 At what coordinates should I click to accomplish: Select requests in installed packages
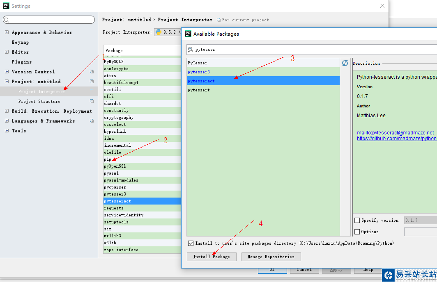pyautogui.click(x=142, y=208)
